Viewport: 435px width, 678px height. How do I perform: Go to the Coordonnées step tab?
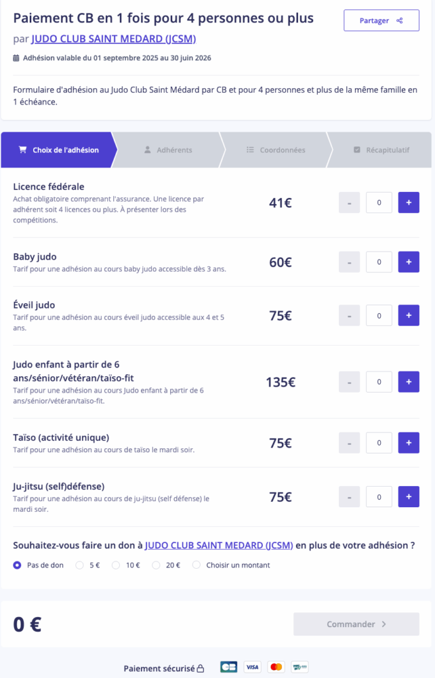pyautogui.click(x=275, y=150)
